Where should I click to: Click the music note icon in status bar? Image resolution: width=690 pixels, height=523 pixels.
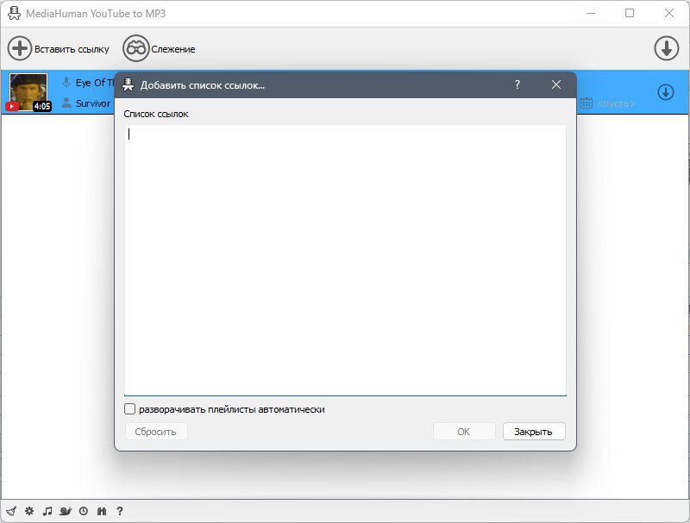tap(47, 511)
